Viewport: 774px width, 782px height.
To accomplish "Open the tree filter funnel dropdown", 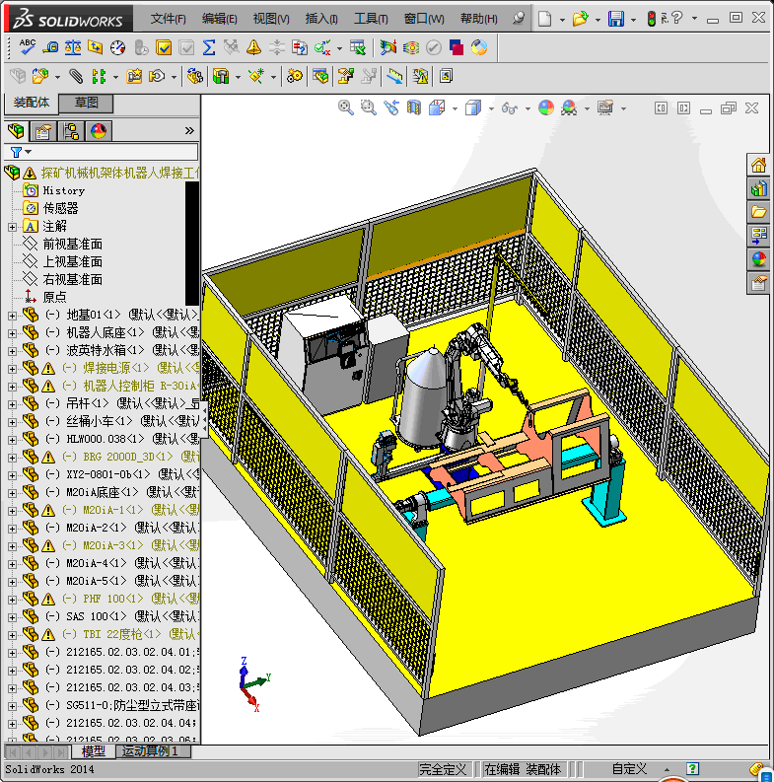I will tap(21, 152).
